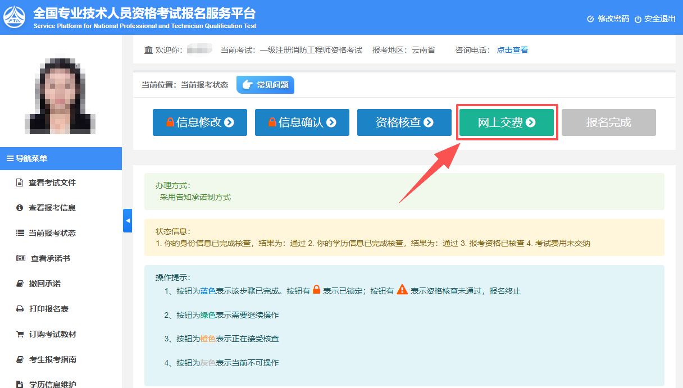
Task: Click the 采用告知承诺制方式 text
Action: (195, 197)
